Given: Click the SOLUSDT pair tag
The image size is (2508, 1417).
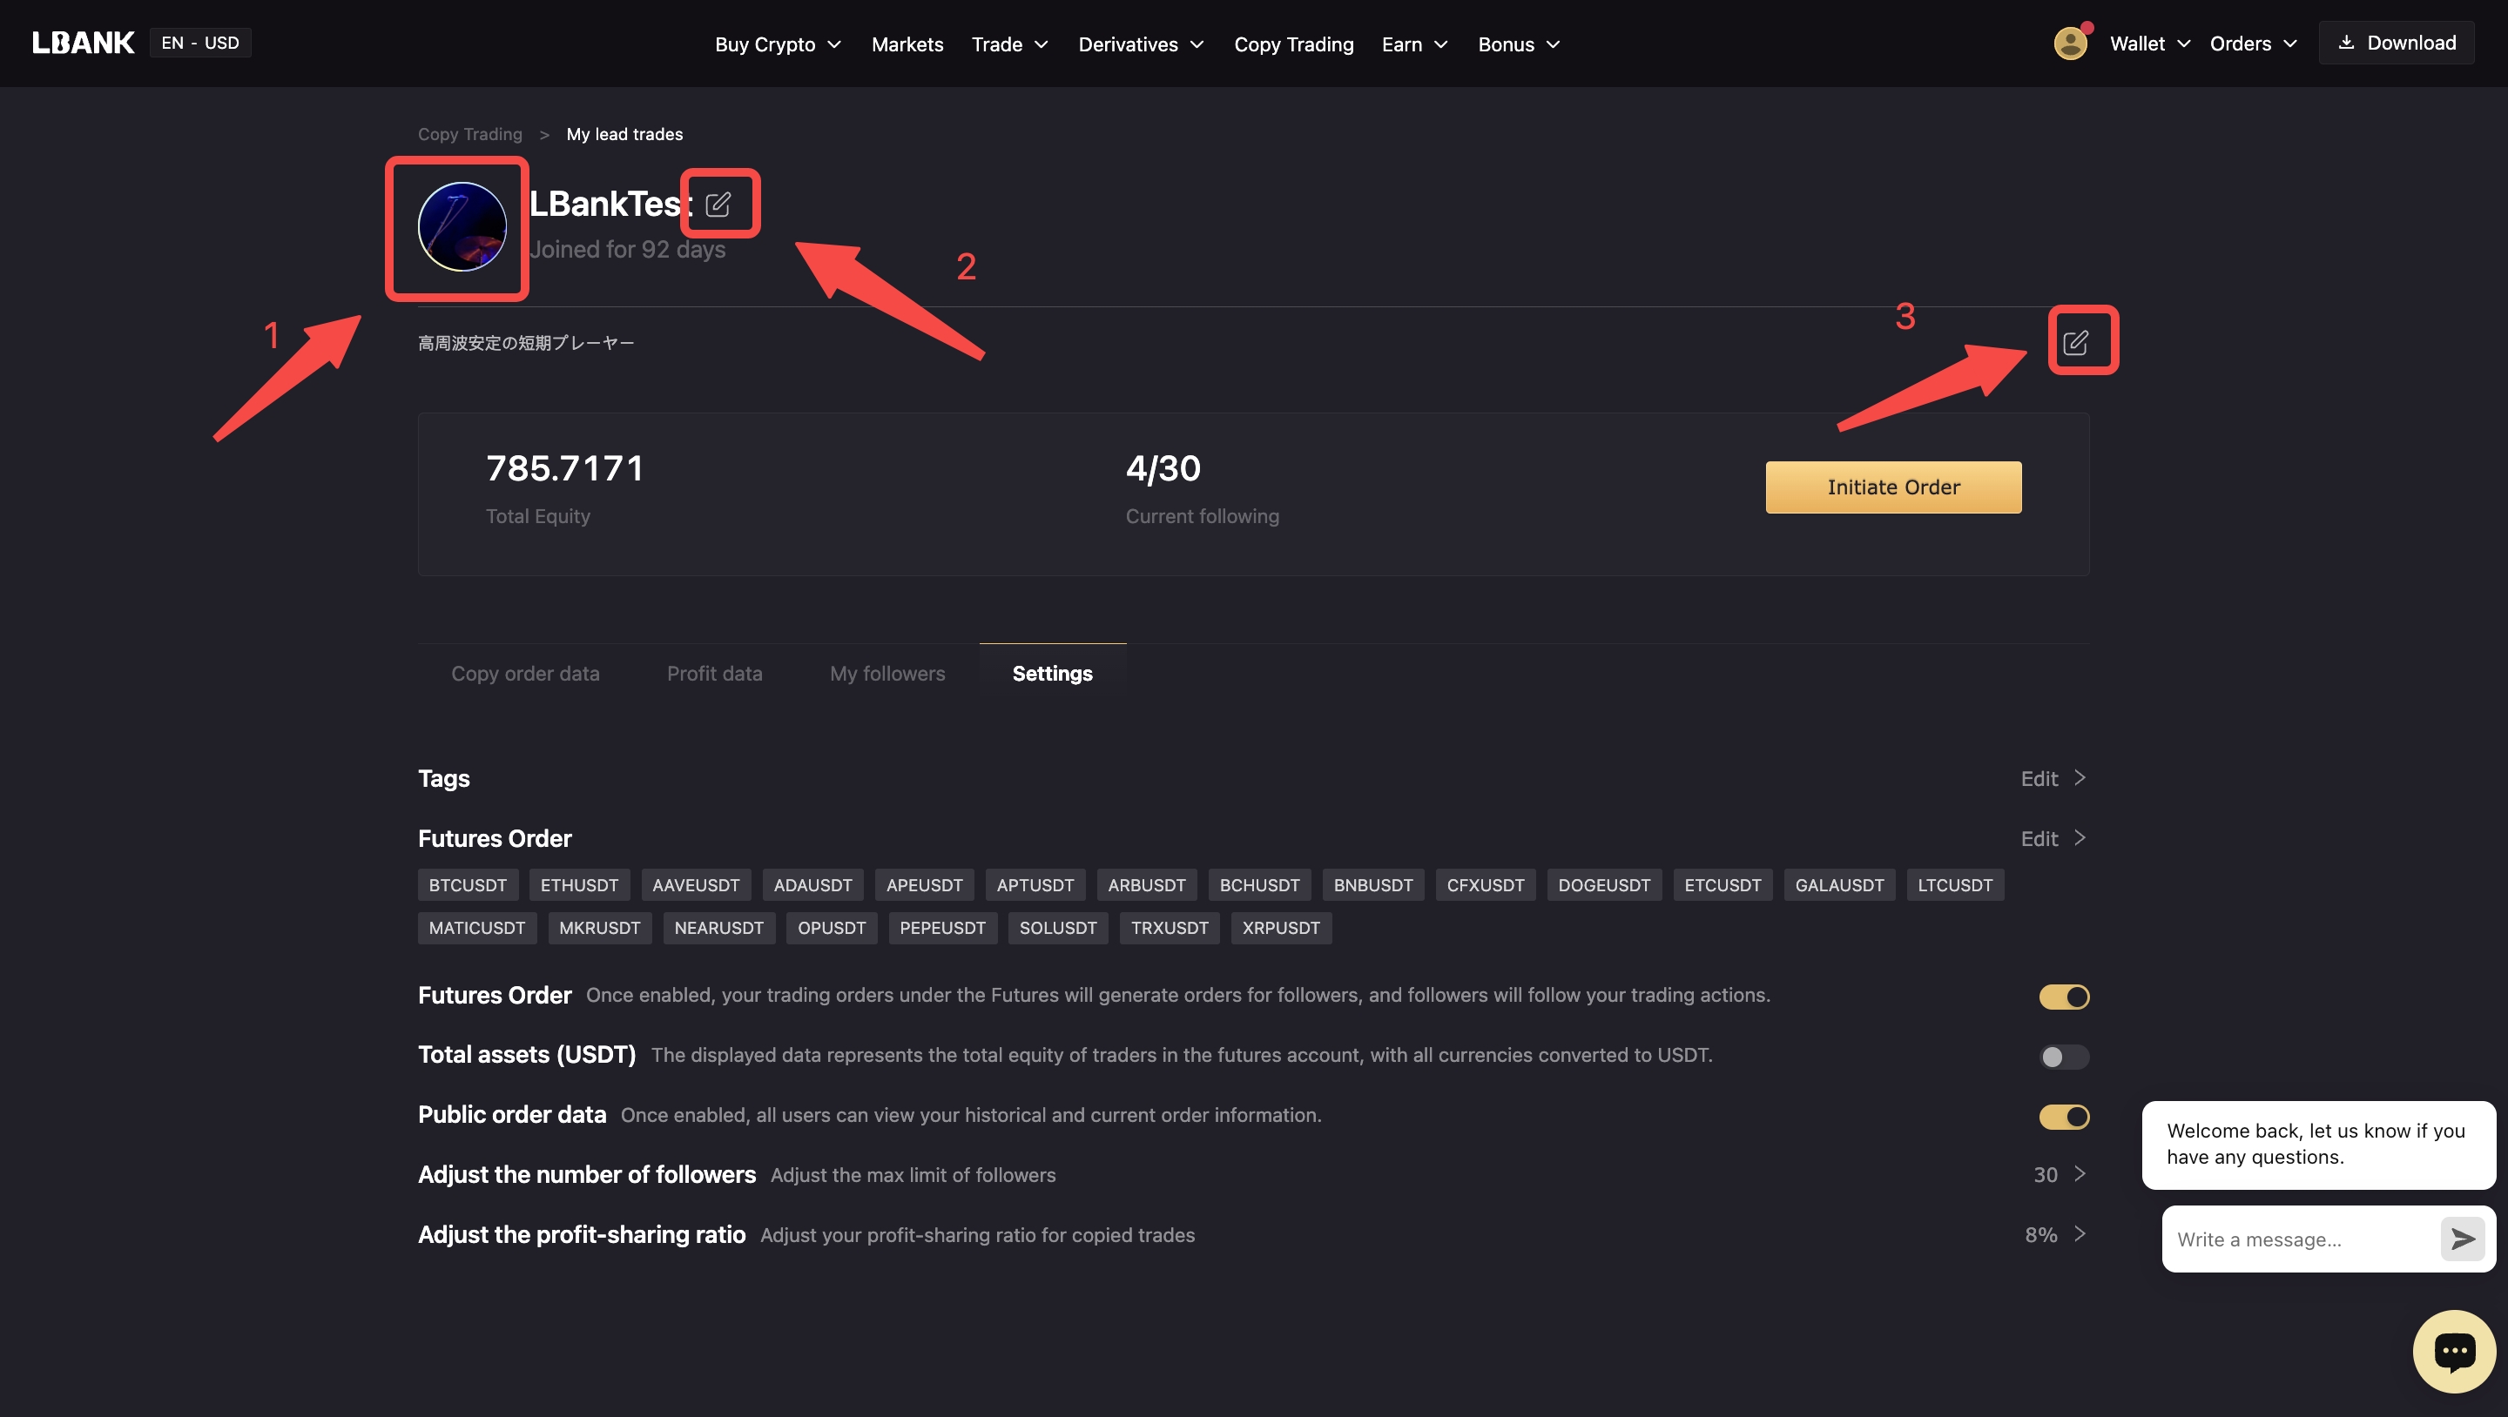Looking at the screenshot, I should pyautogui.click(x=1057, y=929).
